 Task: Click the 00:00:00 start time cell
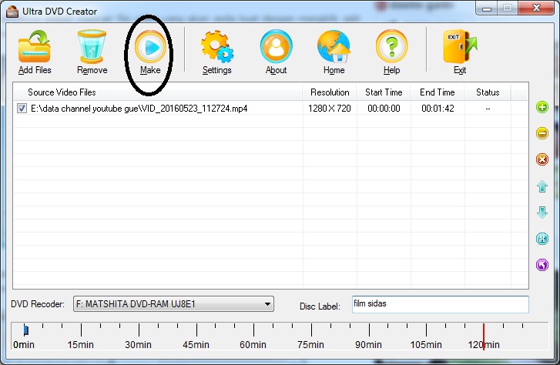384,109
